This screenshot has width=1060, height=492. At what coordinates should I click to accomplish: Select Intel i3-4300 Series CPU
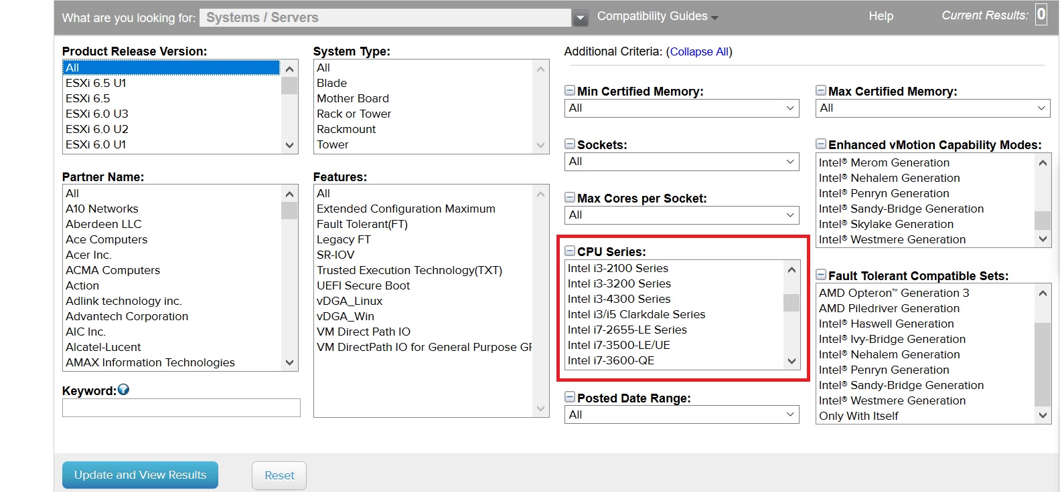(674, 299)
